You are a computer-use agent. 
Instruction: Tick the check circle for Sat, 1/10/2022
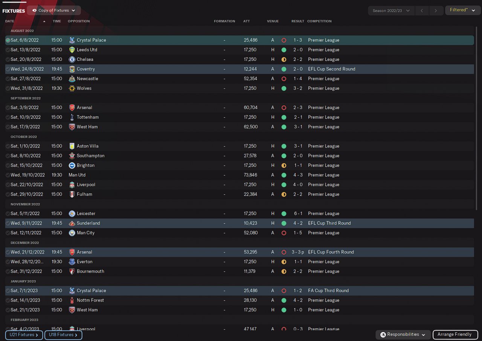click(8, 146)
